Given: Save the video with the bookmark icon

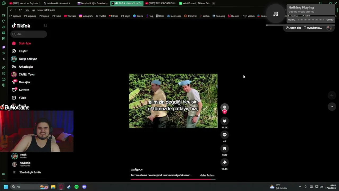Looking at the screenshot, I should pos(224,149).
